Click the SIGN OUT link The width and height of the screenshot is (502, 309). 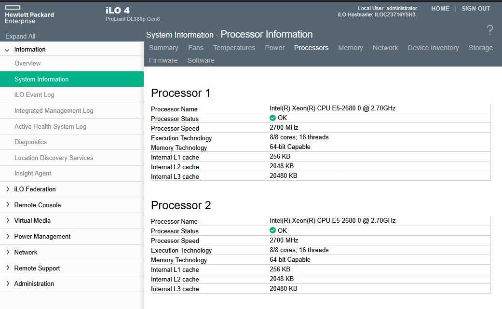(x=476, y=9)
